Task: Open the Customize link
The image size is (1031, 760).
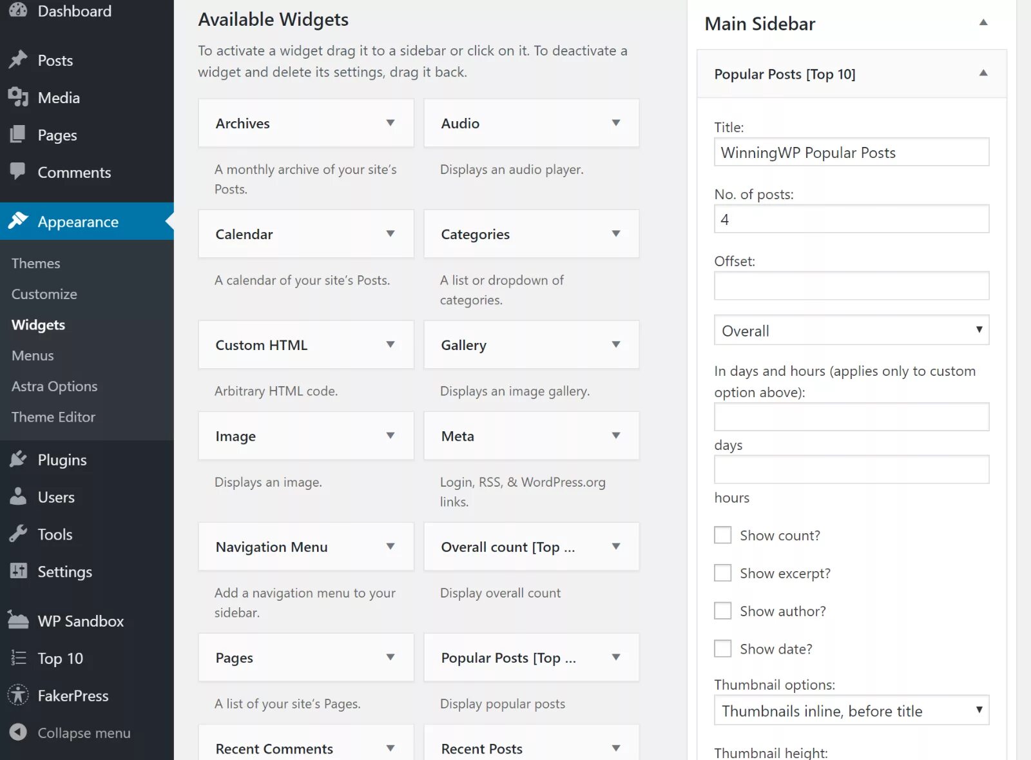Action: (x=44, y=294)
